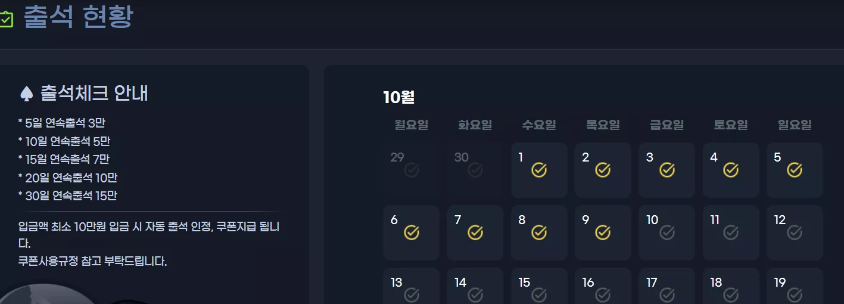Click the yellow check icon on day 9
The image size is (844, 304).
pos(603,233)
